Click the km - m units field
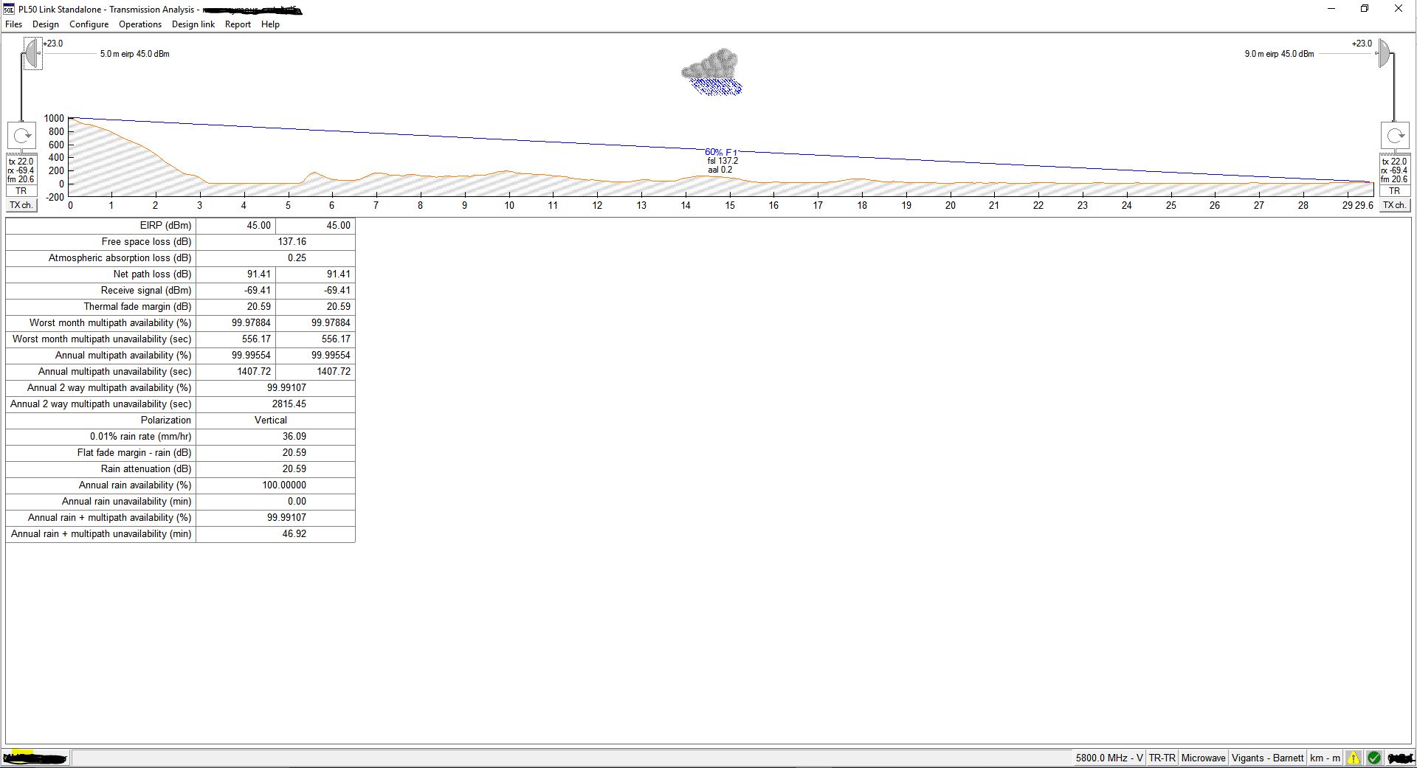Screen dimensions: 1417x768 (1325, 758)
